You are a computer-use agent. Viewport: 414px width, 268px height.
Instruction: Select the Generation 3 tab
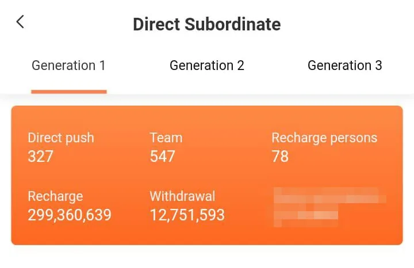pyautogui.click(x=344, y=65)
